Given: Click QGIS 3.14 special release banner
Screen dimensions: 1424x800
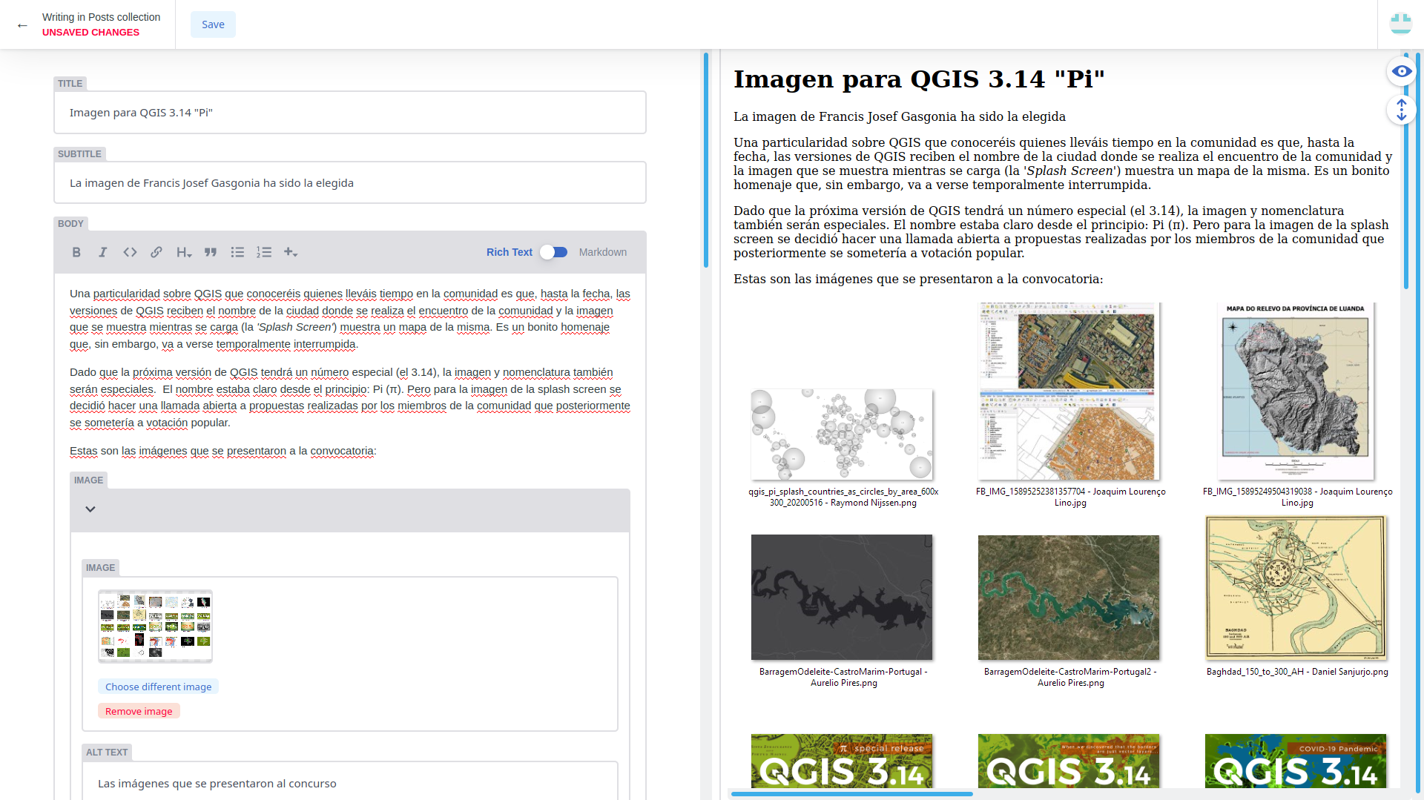Looking at the screenshot, I should click(842, 761).
